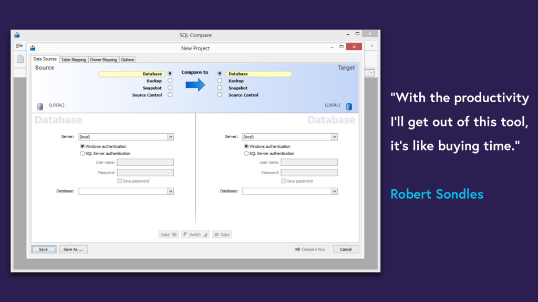The image size is (538, 302).
Task: Click the Switch button
Action: pos(195,234)
